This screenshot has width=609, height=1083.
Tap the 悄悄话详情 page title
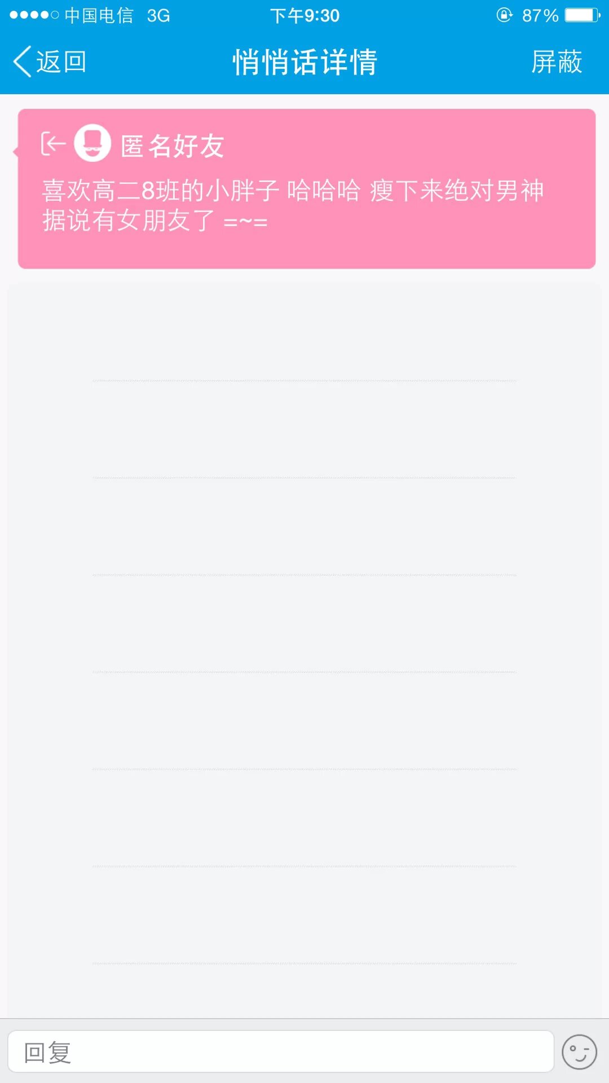[304, 61]
